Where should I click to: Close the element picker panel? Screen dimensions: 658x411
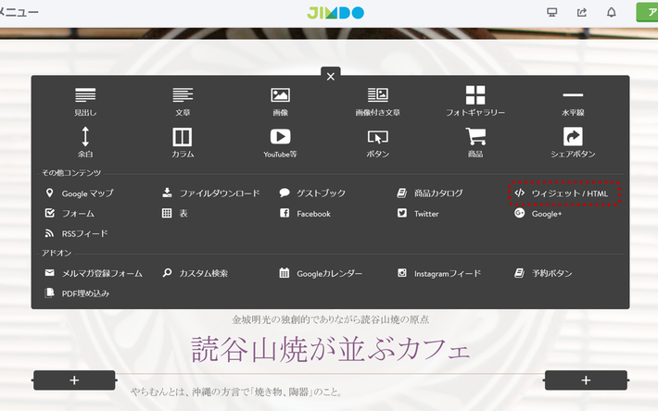click(331, 76)
